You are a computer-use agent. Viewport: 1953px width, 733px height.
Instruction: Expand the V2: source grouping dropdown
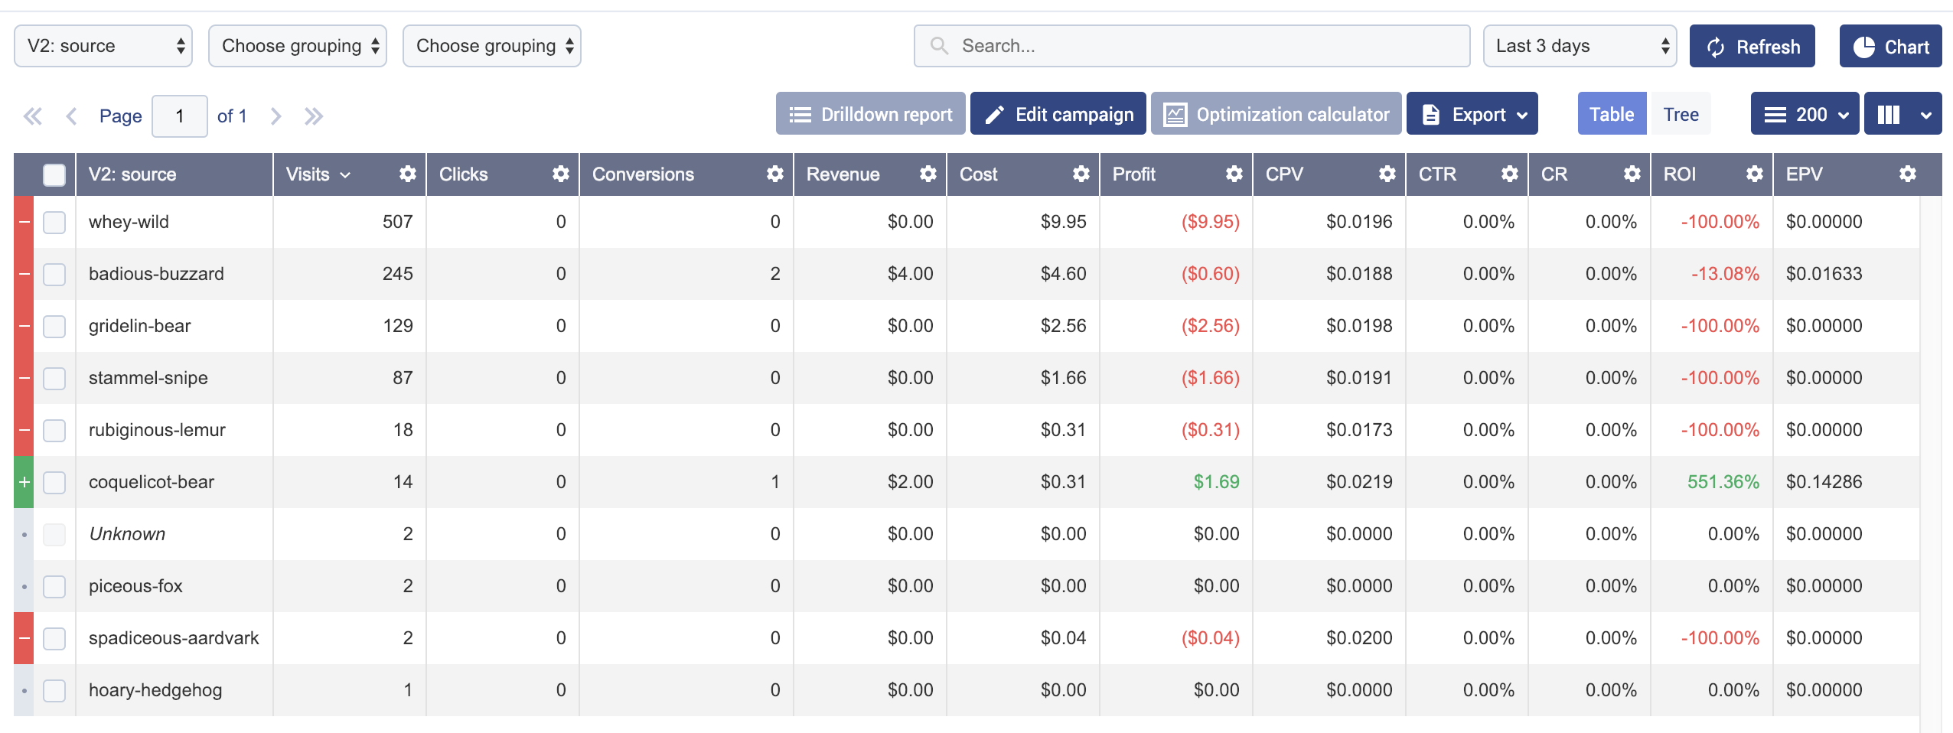[x=103, y=46]
